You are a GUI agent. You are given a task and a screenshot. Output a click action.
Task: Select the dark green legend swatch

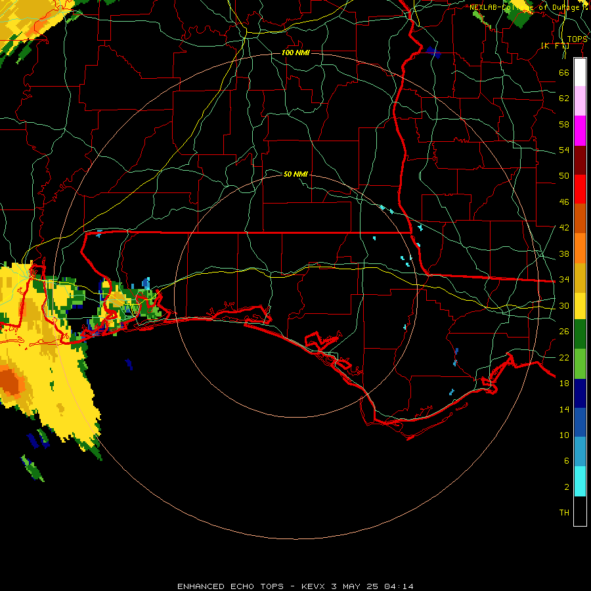pos(580,334)
